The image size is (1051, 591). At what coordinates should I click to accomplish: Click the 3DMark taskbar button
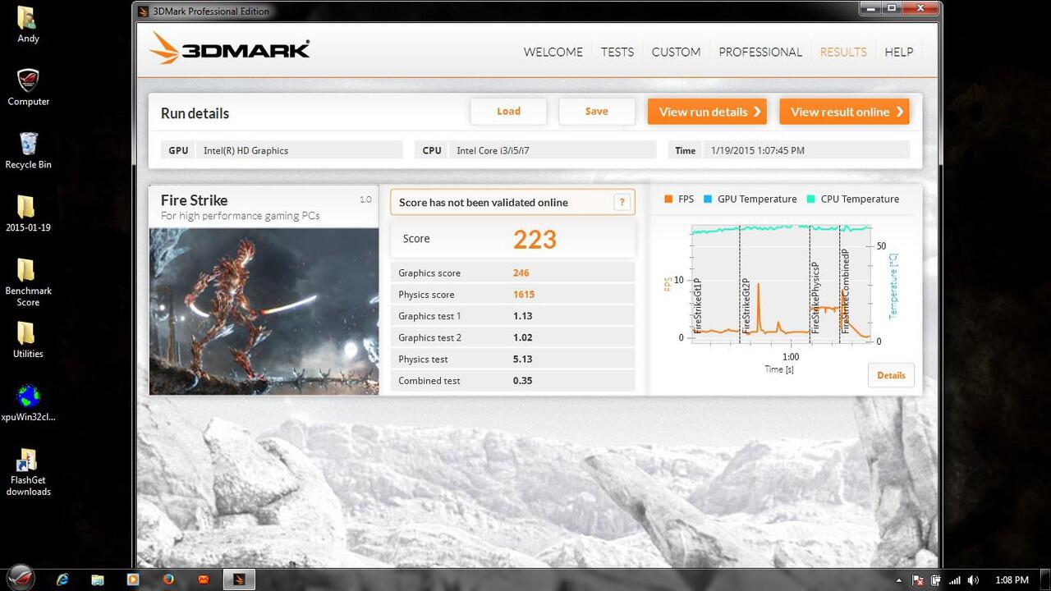[x=239, y=580]
